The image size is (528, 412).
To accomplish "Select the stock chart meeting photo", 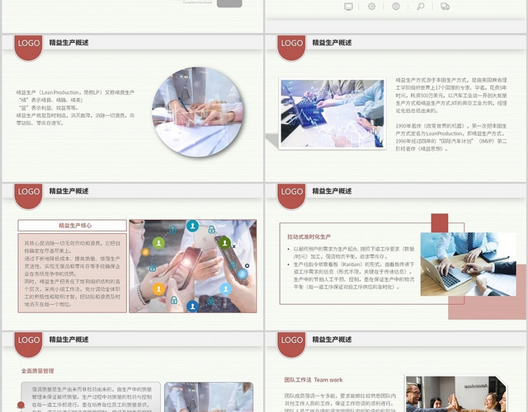I will pyautogui.click(x=332, y=114).
